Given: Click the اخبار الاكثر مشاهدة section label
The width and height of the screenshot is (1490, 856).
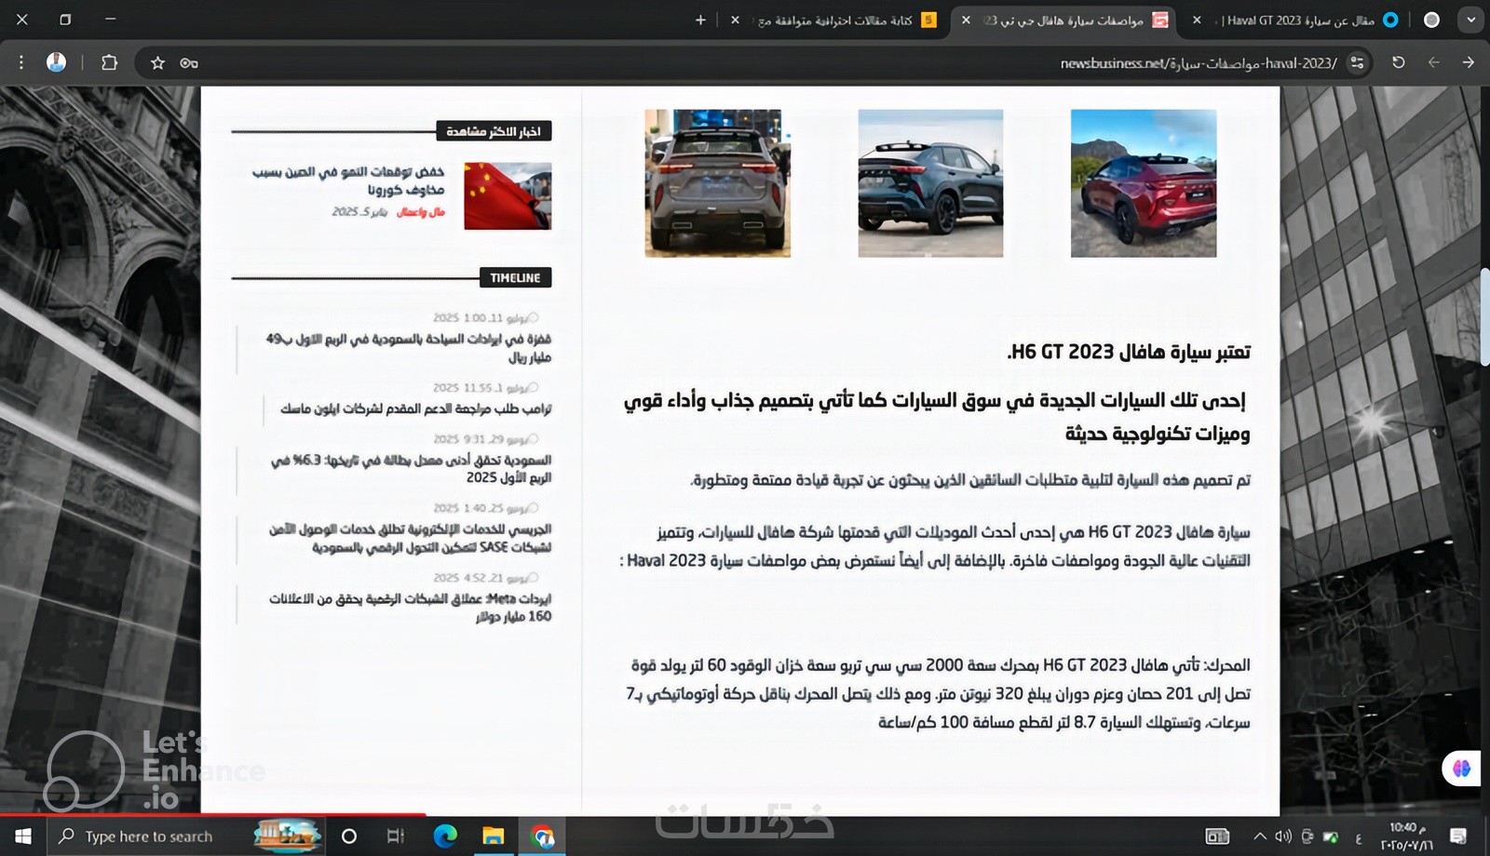Looking at the screenshot, I should click(494, 131).
